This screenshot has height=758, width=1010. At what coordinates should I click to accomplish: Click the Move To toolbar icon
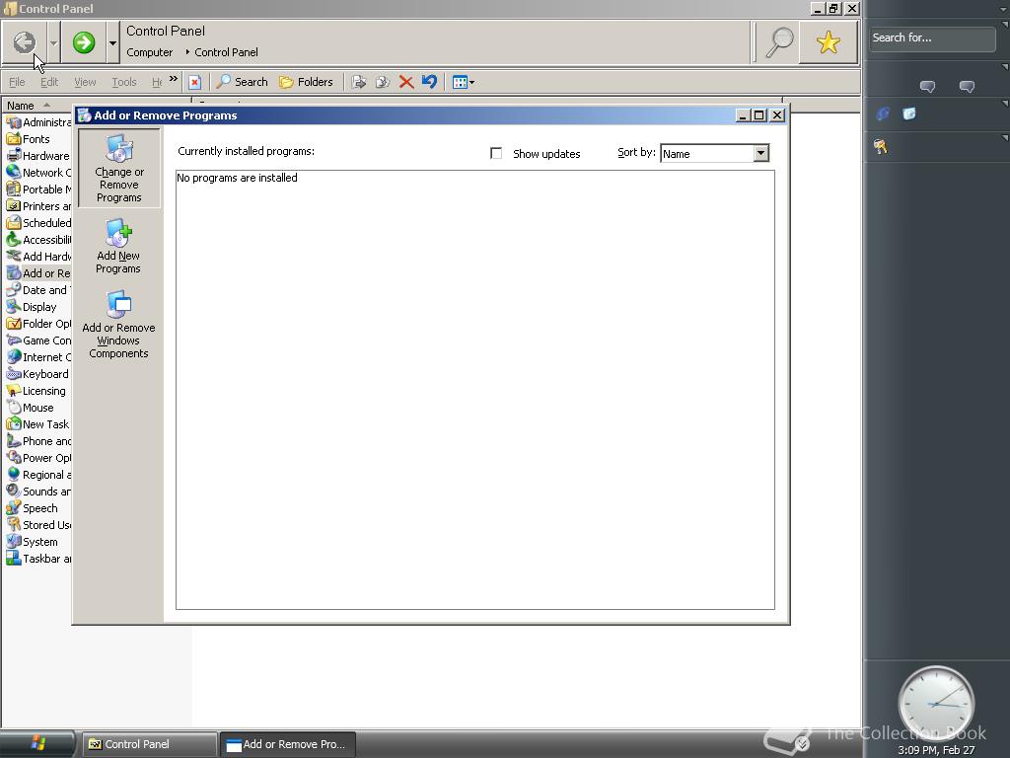click(359, 82)
